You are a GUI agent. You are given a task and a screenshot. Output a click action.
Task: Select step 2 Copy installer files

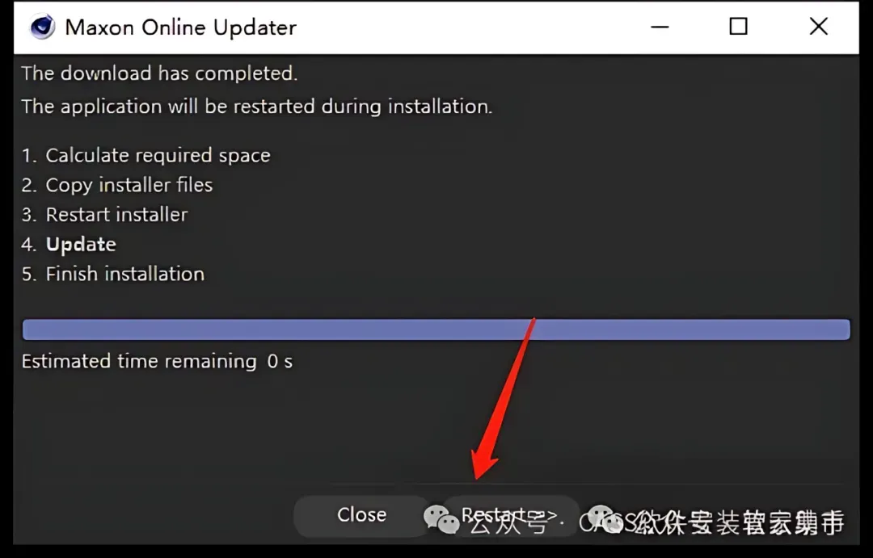pyautogui.click(x=117, y=185)
